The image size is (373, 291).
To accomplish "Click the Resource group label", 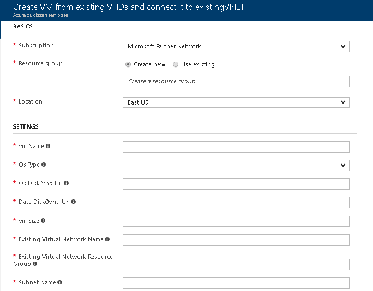I will pyautogui.click(x=40, y=63).
